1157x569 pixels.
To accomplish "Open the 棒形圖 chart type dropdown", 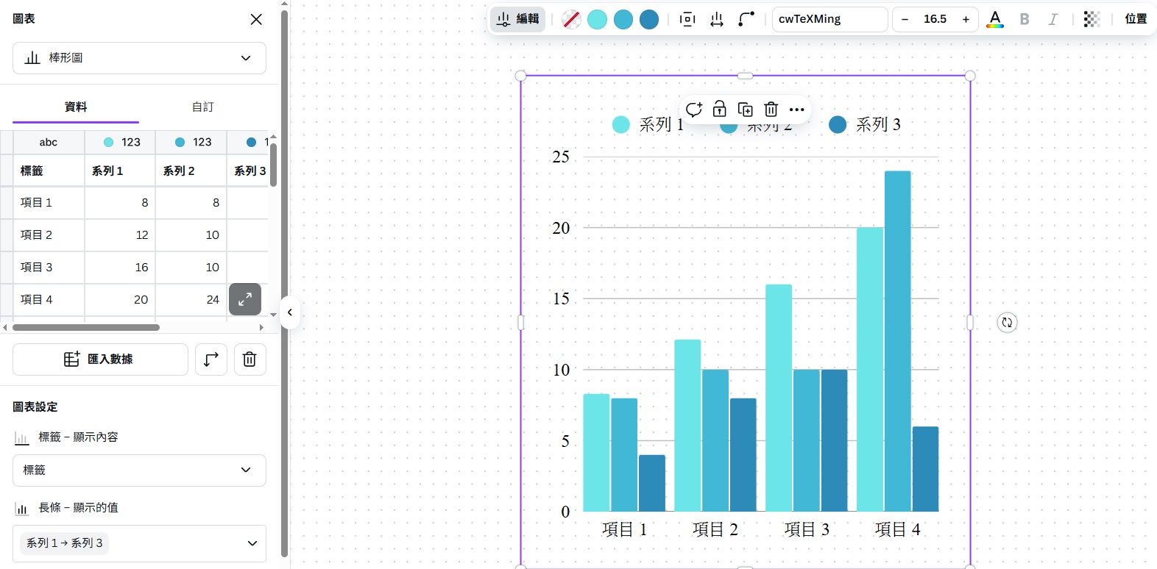I will 139,58.
